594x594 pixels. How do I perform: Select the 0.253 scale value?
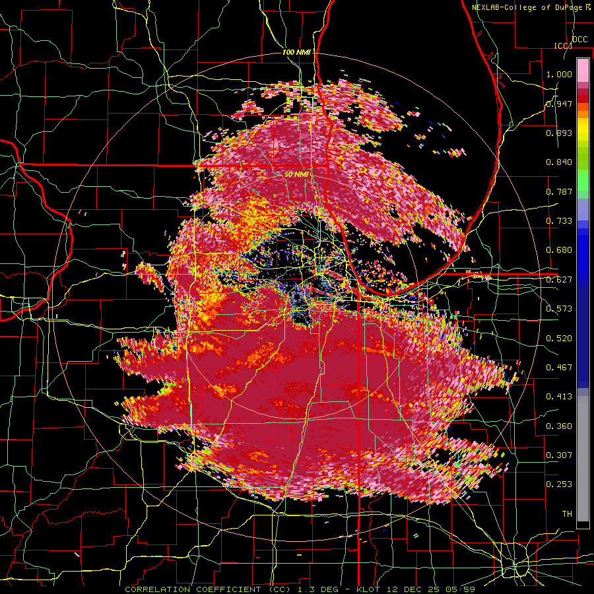point(559,484)
